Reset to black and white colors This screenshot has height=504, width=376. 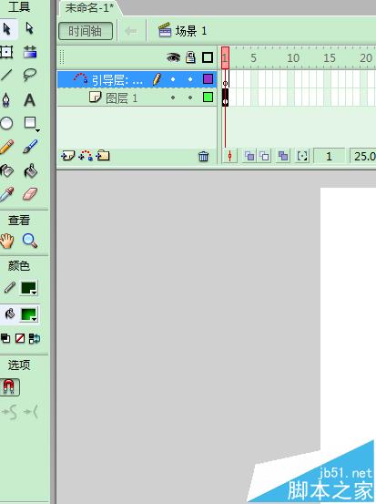click(x=5, y=338)
